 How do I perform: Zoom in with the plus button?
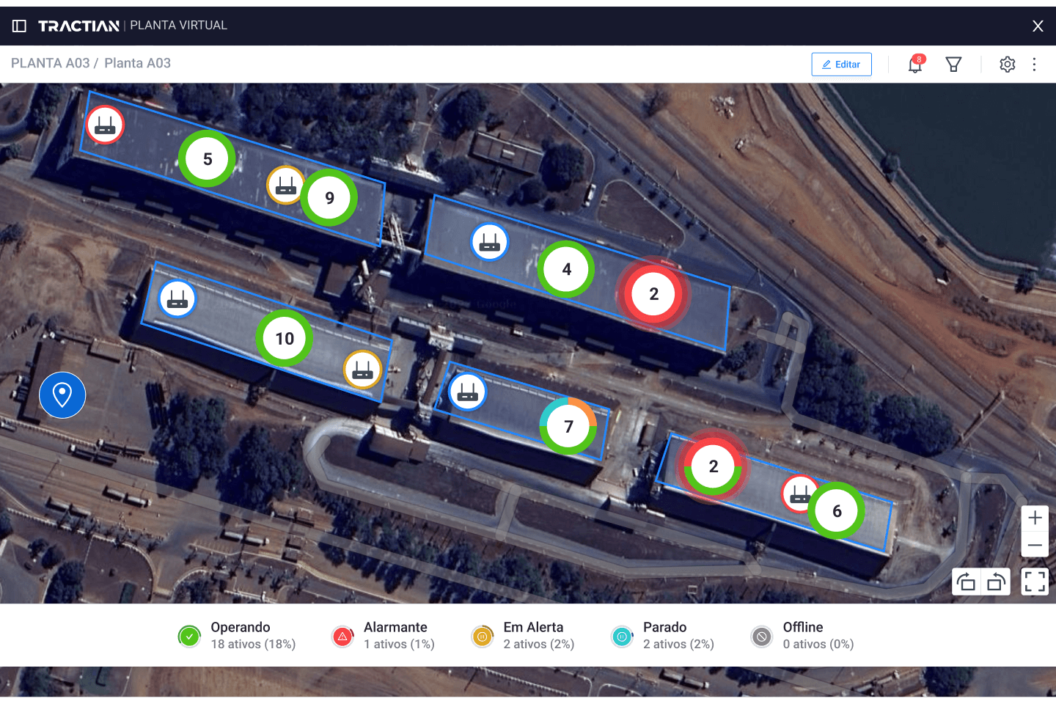[1035, 518]
